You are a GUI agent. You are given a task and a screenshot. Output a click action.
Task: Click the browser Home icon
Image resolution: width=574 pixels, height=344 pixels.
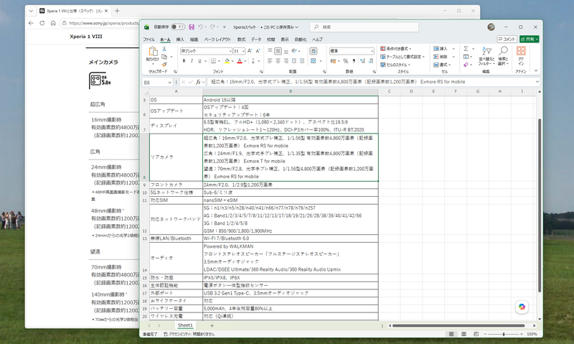[53, 23]
